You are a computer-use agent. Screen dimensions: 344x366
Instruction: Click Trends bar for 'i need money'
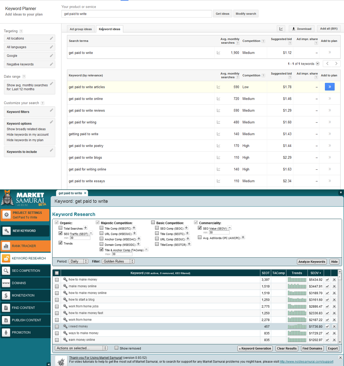point(297,326)
